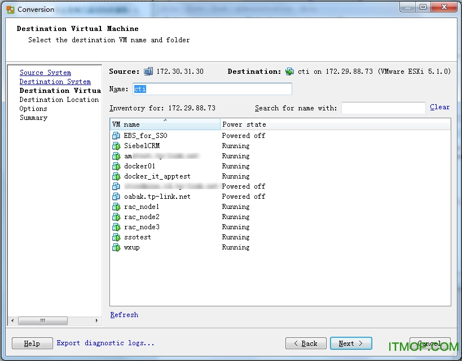Click Options step in sidebar

(x=33, y=109)
